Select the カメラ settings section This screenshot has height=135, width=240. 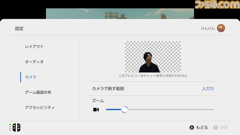(31, 77)
